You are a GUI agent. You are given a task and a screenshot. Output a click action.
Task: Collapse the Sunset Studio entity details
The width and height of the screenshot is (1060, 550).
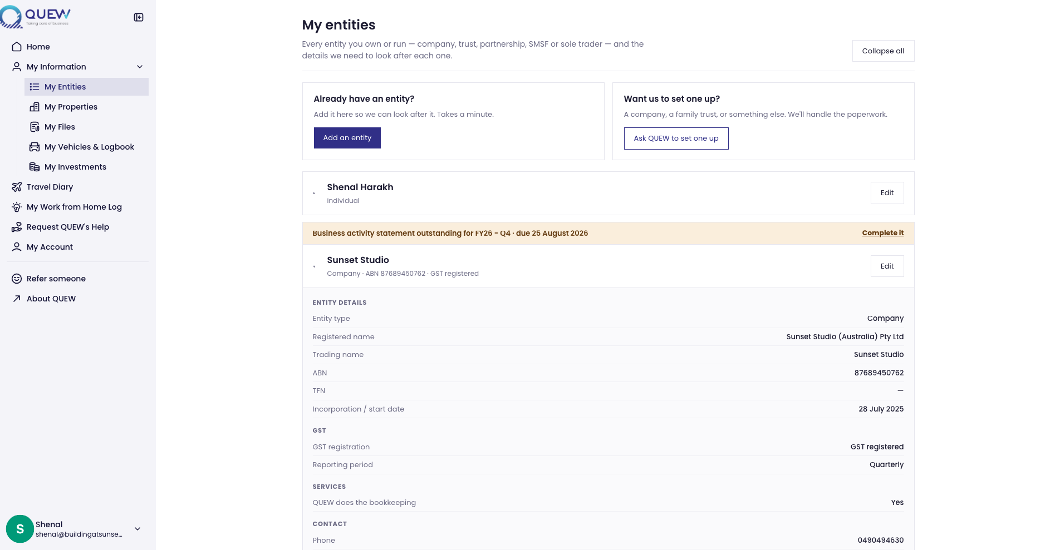pos(315,266)
